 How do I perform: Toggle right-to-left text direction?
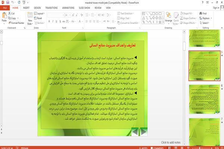click(108, 21)
